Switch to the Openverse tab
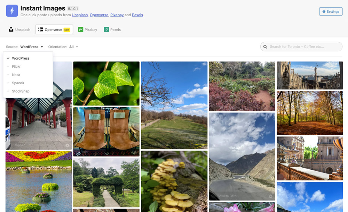The height and width of the screenshot is (212, 348). (x=54, y=29)
